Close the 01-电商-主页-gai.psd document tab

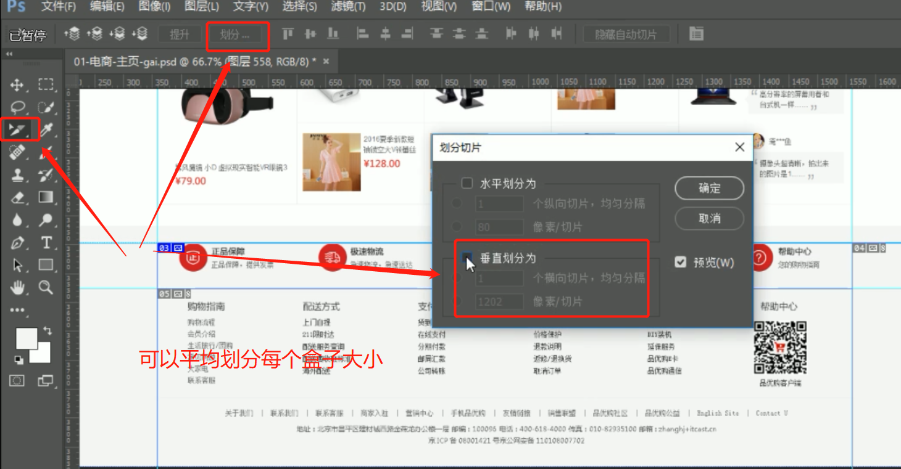click(x=326, y=61)
